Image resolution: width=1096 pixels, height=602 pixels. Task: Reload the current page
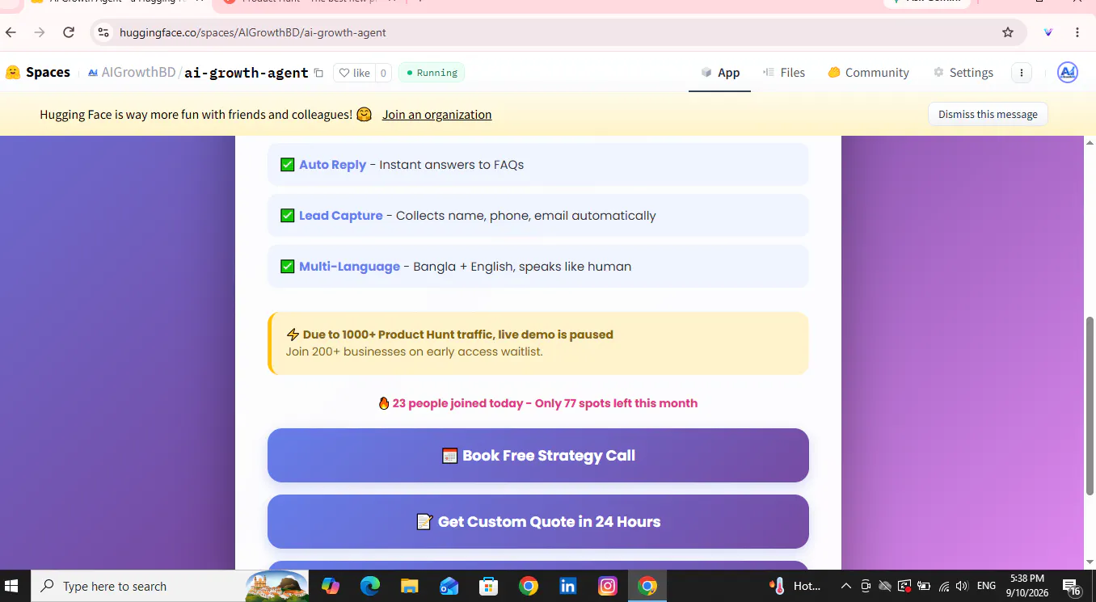69,32
